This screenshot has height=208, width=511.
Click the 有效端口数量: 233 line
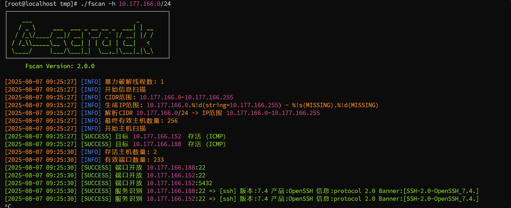tap(84, 160)
